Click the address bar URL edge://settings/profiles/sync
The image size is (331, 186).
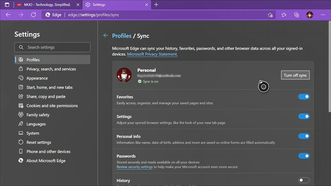click(94, 15)
